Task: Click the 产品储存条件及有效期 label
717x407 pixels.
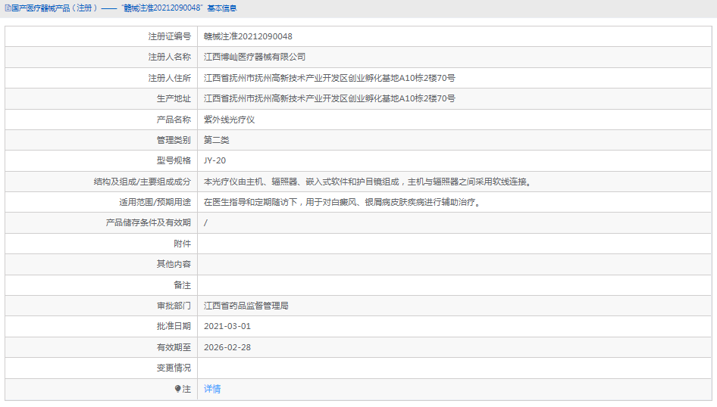Action: tap(148, 222)
